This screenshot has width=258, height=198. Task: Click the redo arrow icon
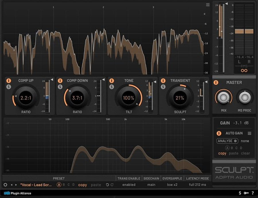(112, 185)
